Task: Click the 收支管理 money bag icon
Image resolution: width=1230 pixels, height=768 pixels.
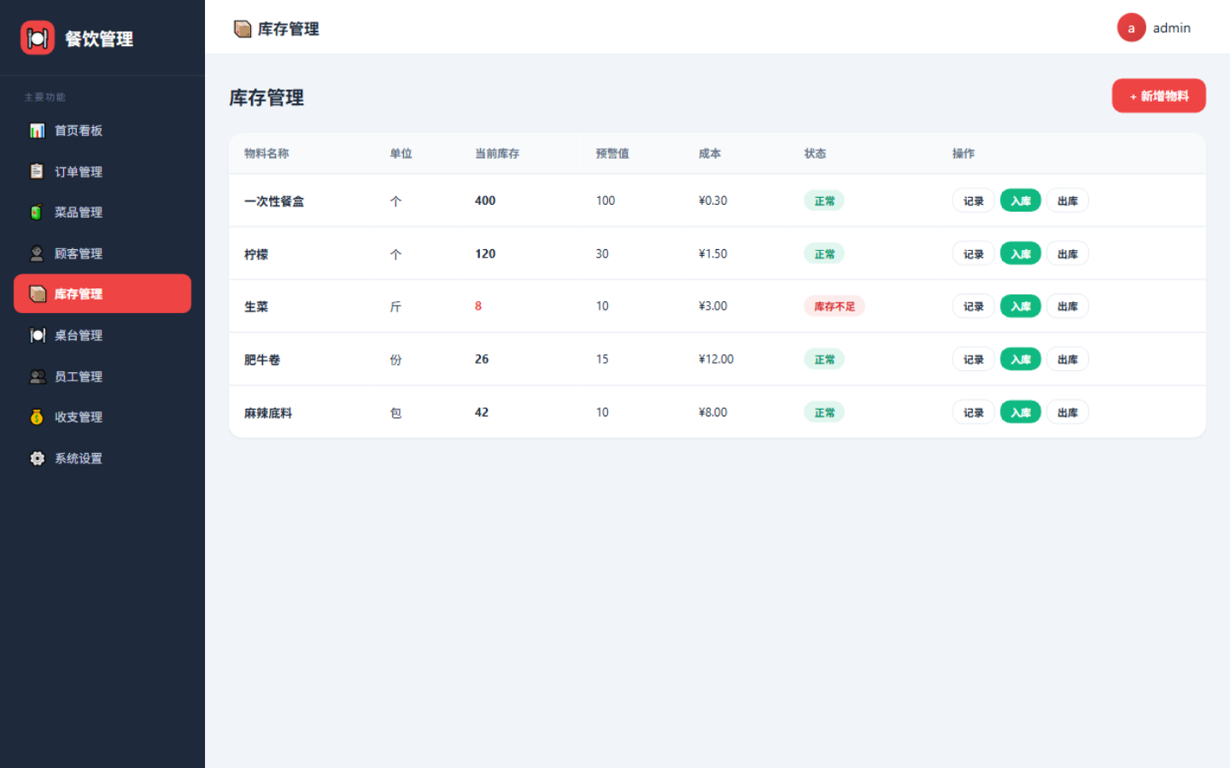Action: pyautogui.click(x=37, y=417)
